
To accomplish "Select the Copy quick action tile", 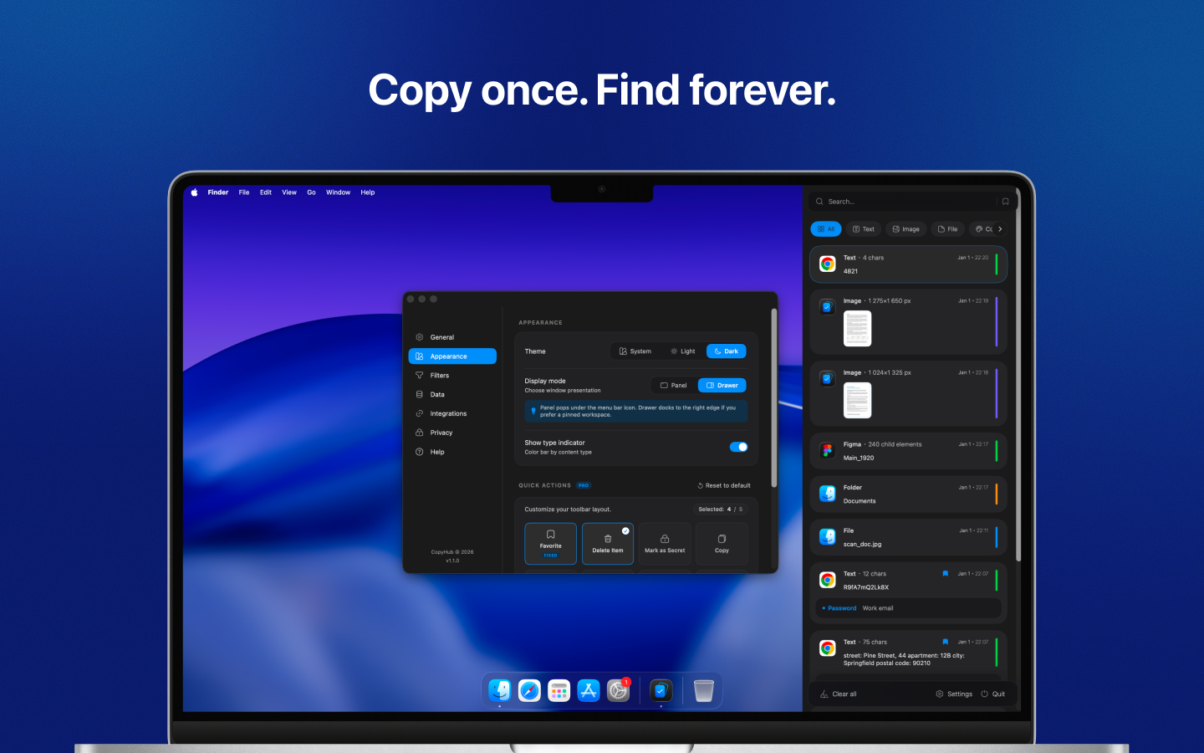I will coord(722,543).
